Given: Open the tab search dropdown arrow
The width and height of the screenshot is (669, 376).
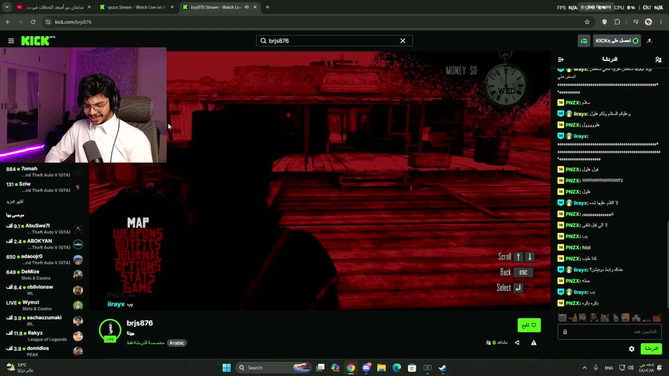Looking at the screenshot, I should pos(7,7).
